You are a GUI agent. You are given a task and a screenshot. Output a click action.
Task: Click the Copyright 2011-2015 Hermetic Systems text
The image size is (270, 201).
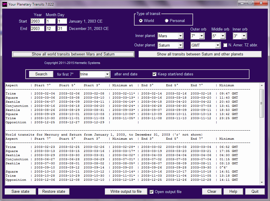point(72,63)
